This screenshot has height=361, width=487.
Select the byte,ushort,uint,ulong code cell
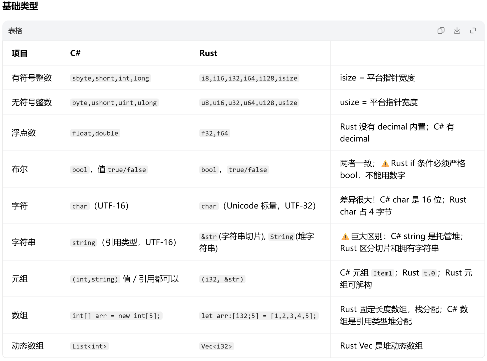[114, 103]
